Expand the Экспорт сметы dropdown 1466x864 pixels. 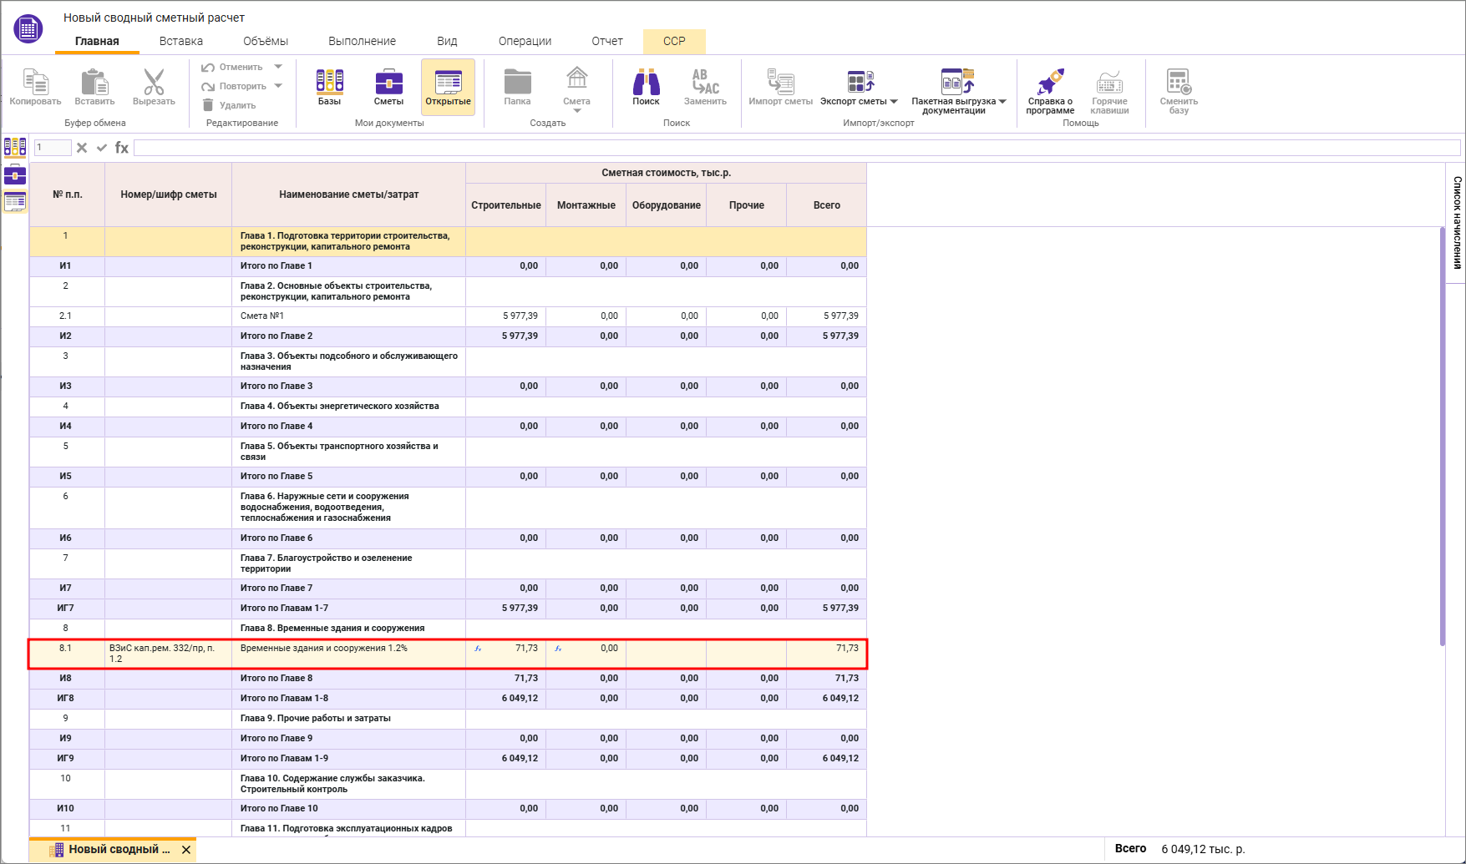894,102
